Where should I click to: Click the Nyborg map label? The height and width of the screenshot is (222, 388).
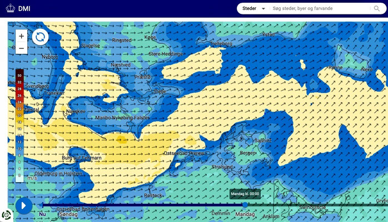[49, 57]
